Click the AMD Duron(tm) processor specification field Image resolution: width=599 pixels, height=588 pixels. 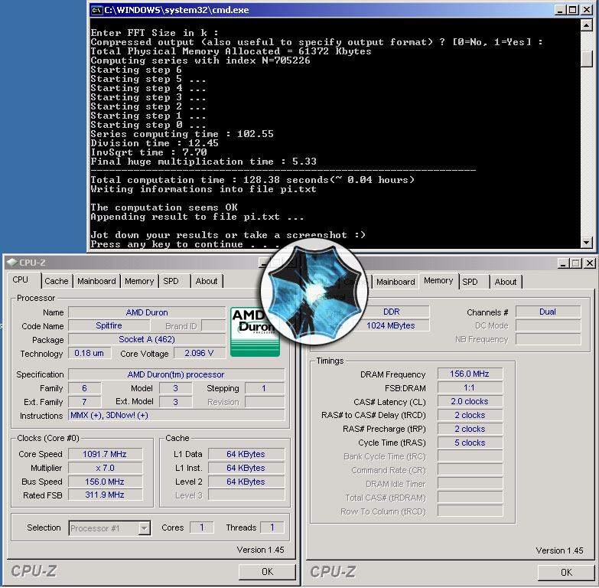[x=176, y=374]
